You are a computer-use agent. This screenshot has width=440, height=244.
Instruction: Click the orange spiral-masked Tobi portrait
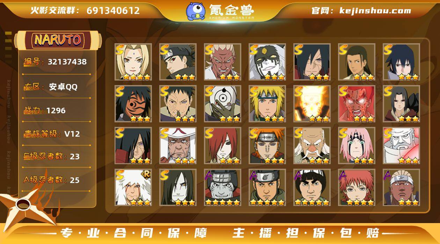tap(133, 104)
